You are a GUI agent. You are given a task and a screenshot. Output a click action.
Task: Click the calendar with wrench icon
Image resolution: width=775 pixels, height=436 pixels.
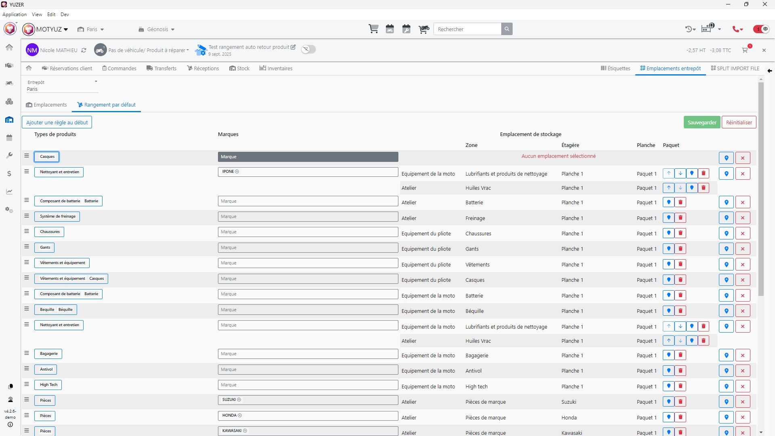click(x=406, y=29)
